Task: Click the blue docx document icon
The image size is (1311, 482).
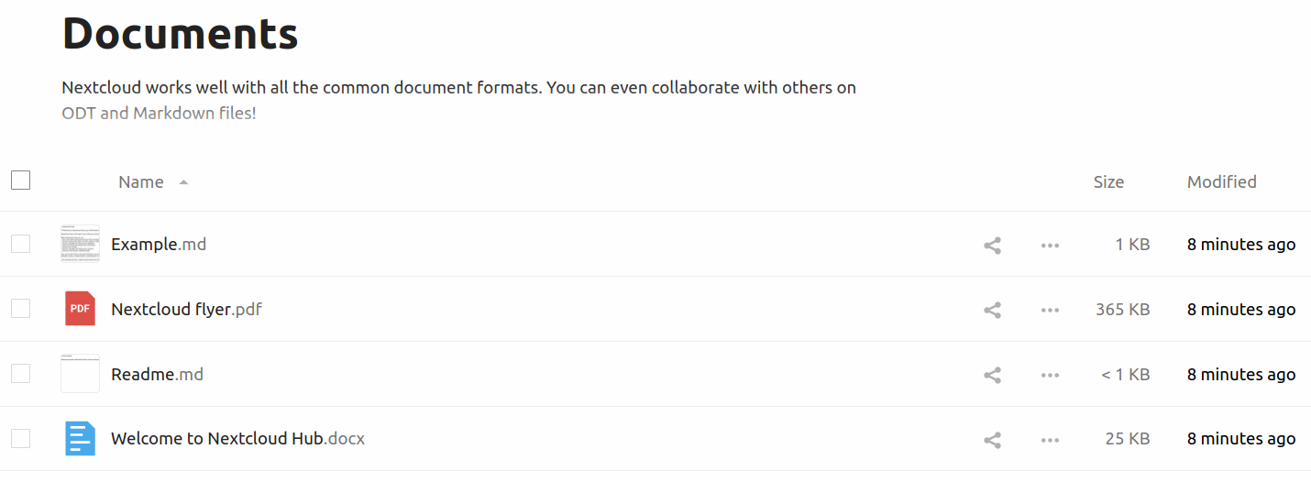Action: [80, 439]
